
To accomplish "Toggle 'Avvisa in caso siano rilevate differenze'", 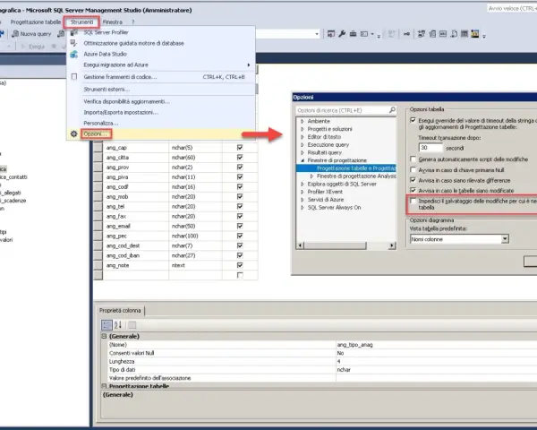I will click(x=413, y=180).
